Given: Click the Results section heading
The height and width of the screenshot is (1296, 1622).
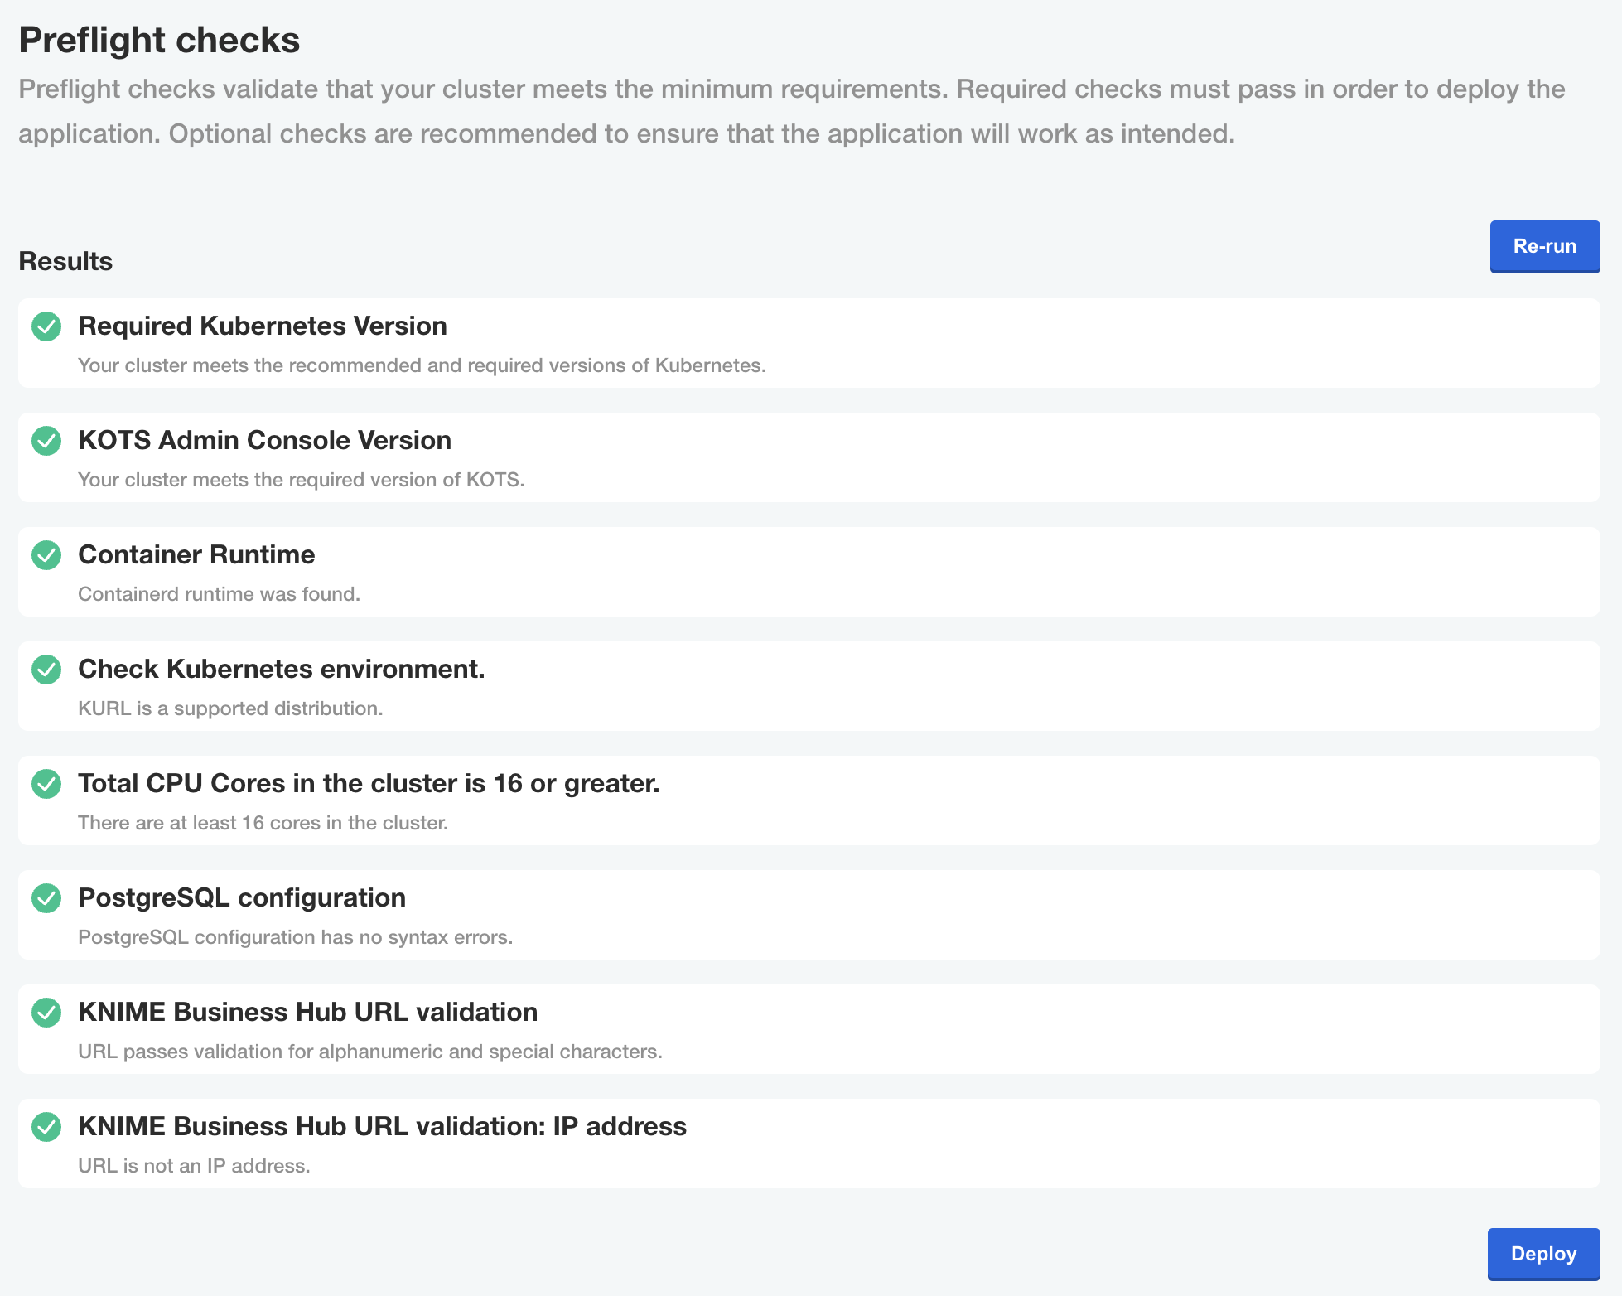Looking at the screenshot, I should click(65, 261).
